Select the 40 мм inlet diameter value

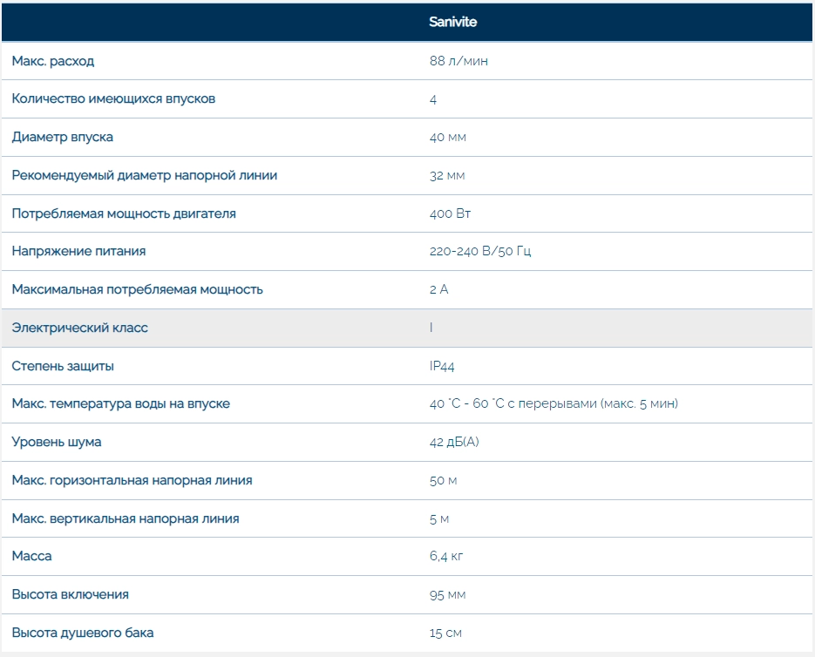(x=448, y=137)
